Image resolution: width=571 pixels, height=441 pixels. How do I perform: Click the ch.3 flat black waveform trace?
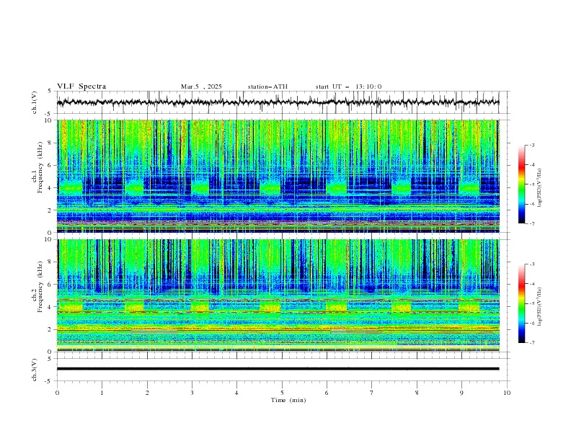tap(278, 369)
